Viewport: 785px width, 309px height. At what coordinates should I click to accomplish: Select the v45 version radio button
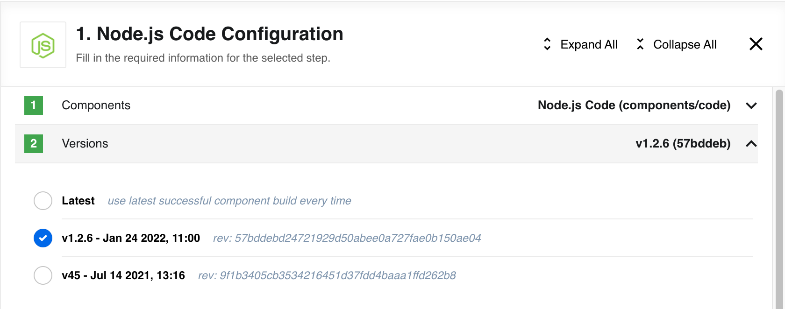coord(43,275)
